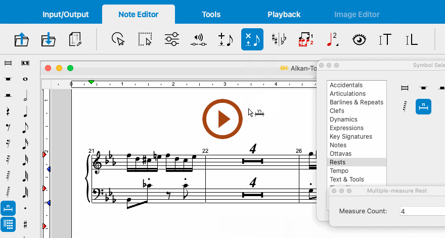445x238 pixels.
Task: Toggle the keypad grid button in palette
Action: click(8, 224)
